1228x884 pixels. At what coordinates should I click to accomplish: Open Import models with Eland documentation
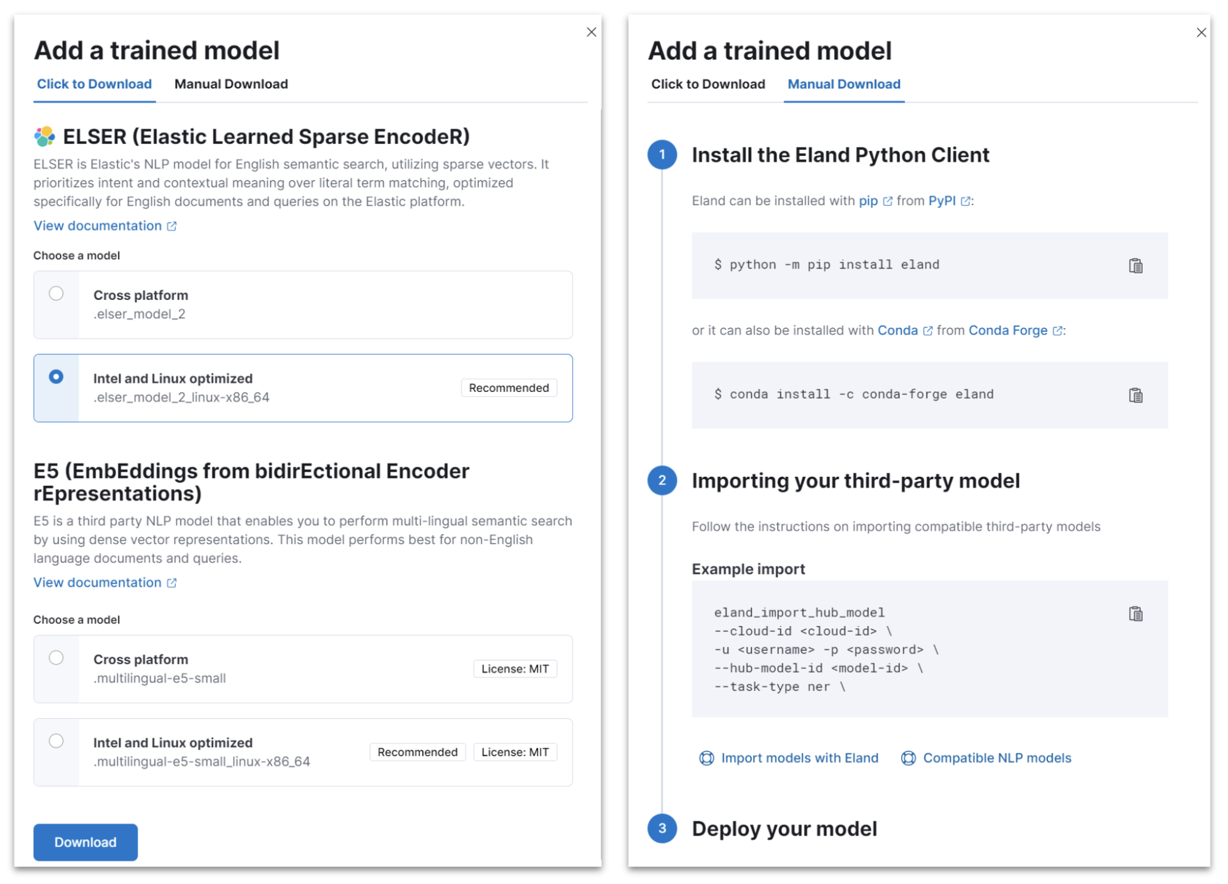click(799, 758)
